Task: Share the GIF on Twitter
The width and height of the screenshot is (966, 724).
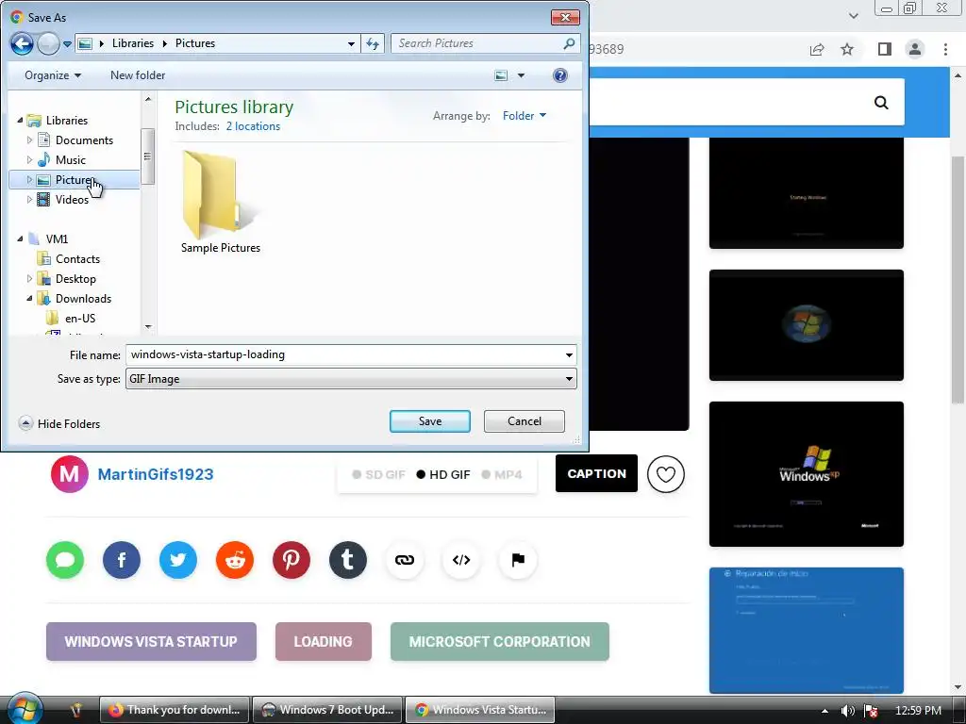Action: pos(178,560)
